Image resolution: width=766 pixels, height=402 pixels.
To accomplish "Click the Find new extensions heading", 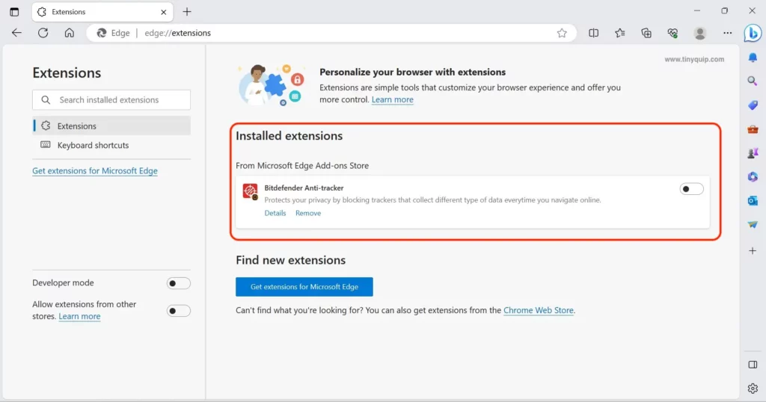I will (x=291, y=260).
